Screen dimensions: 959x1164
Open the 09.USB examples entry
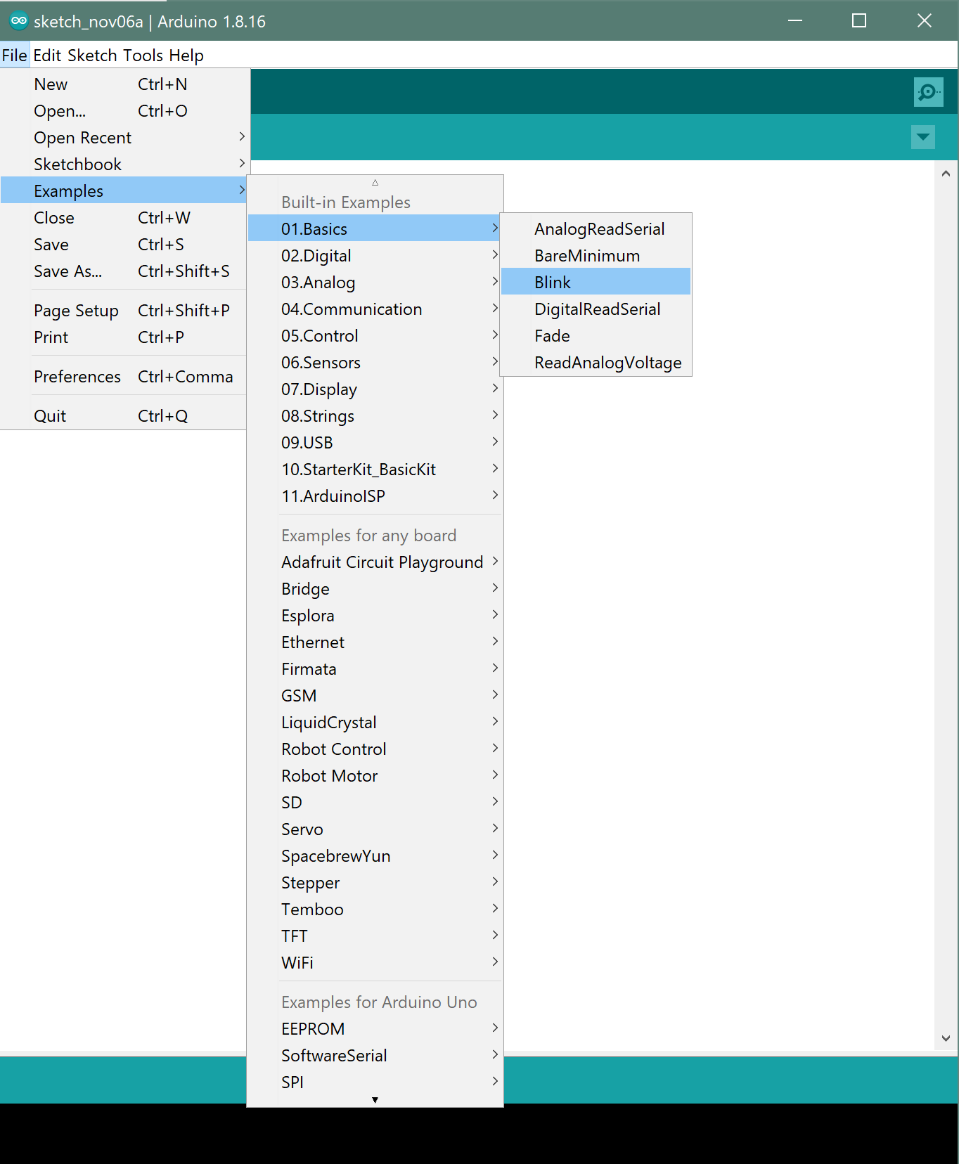(375, 443)
